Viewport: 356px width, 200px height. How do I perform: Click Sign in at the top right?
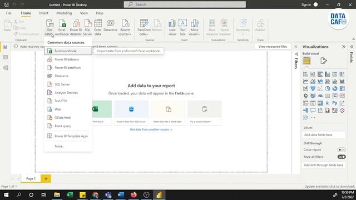pos(306,4)
